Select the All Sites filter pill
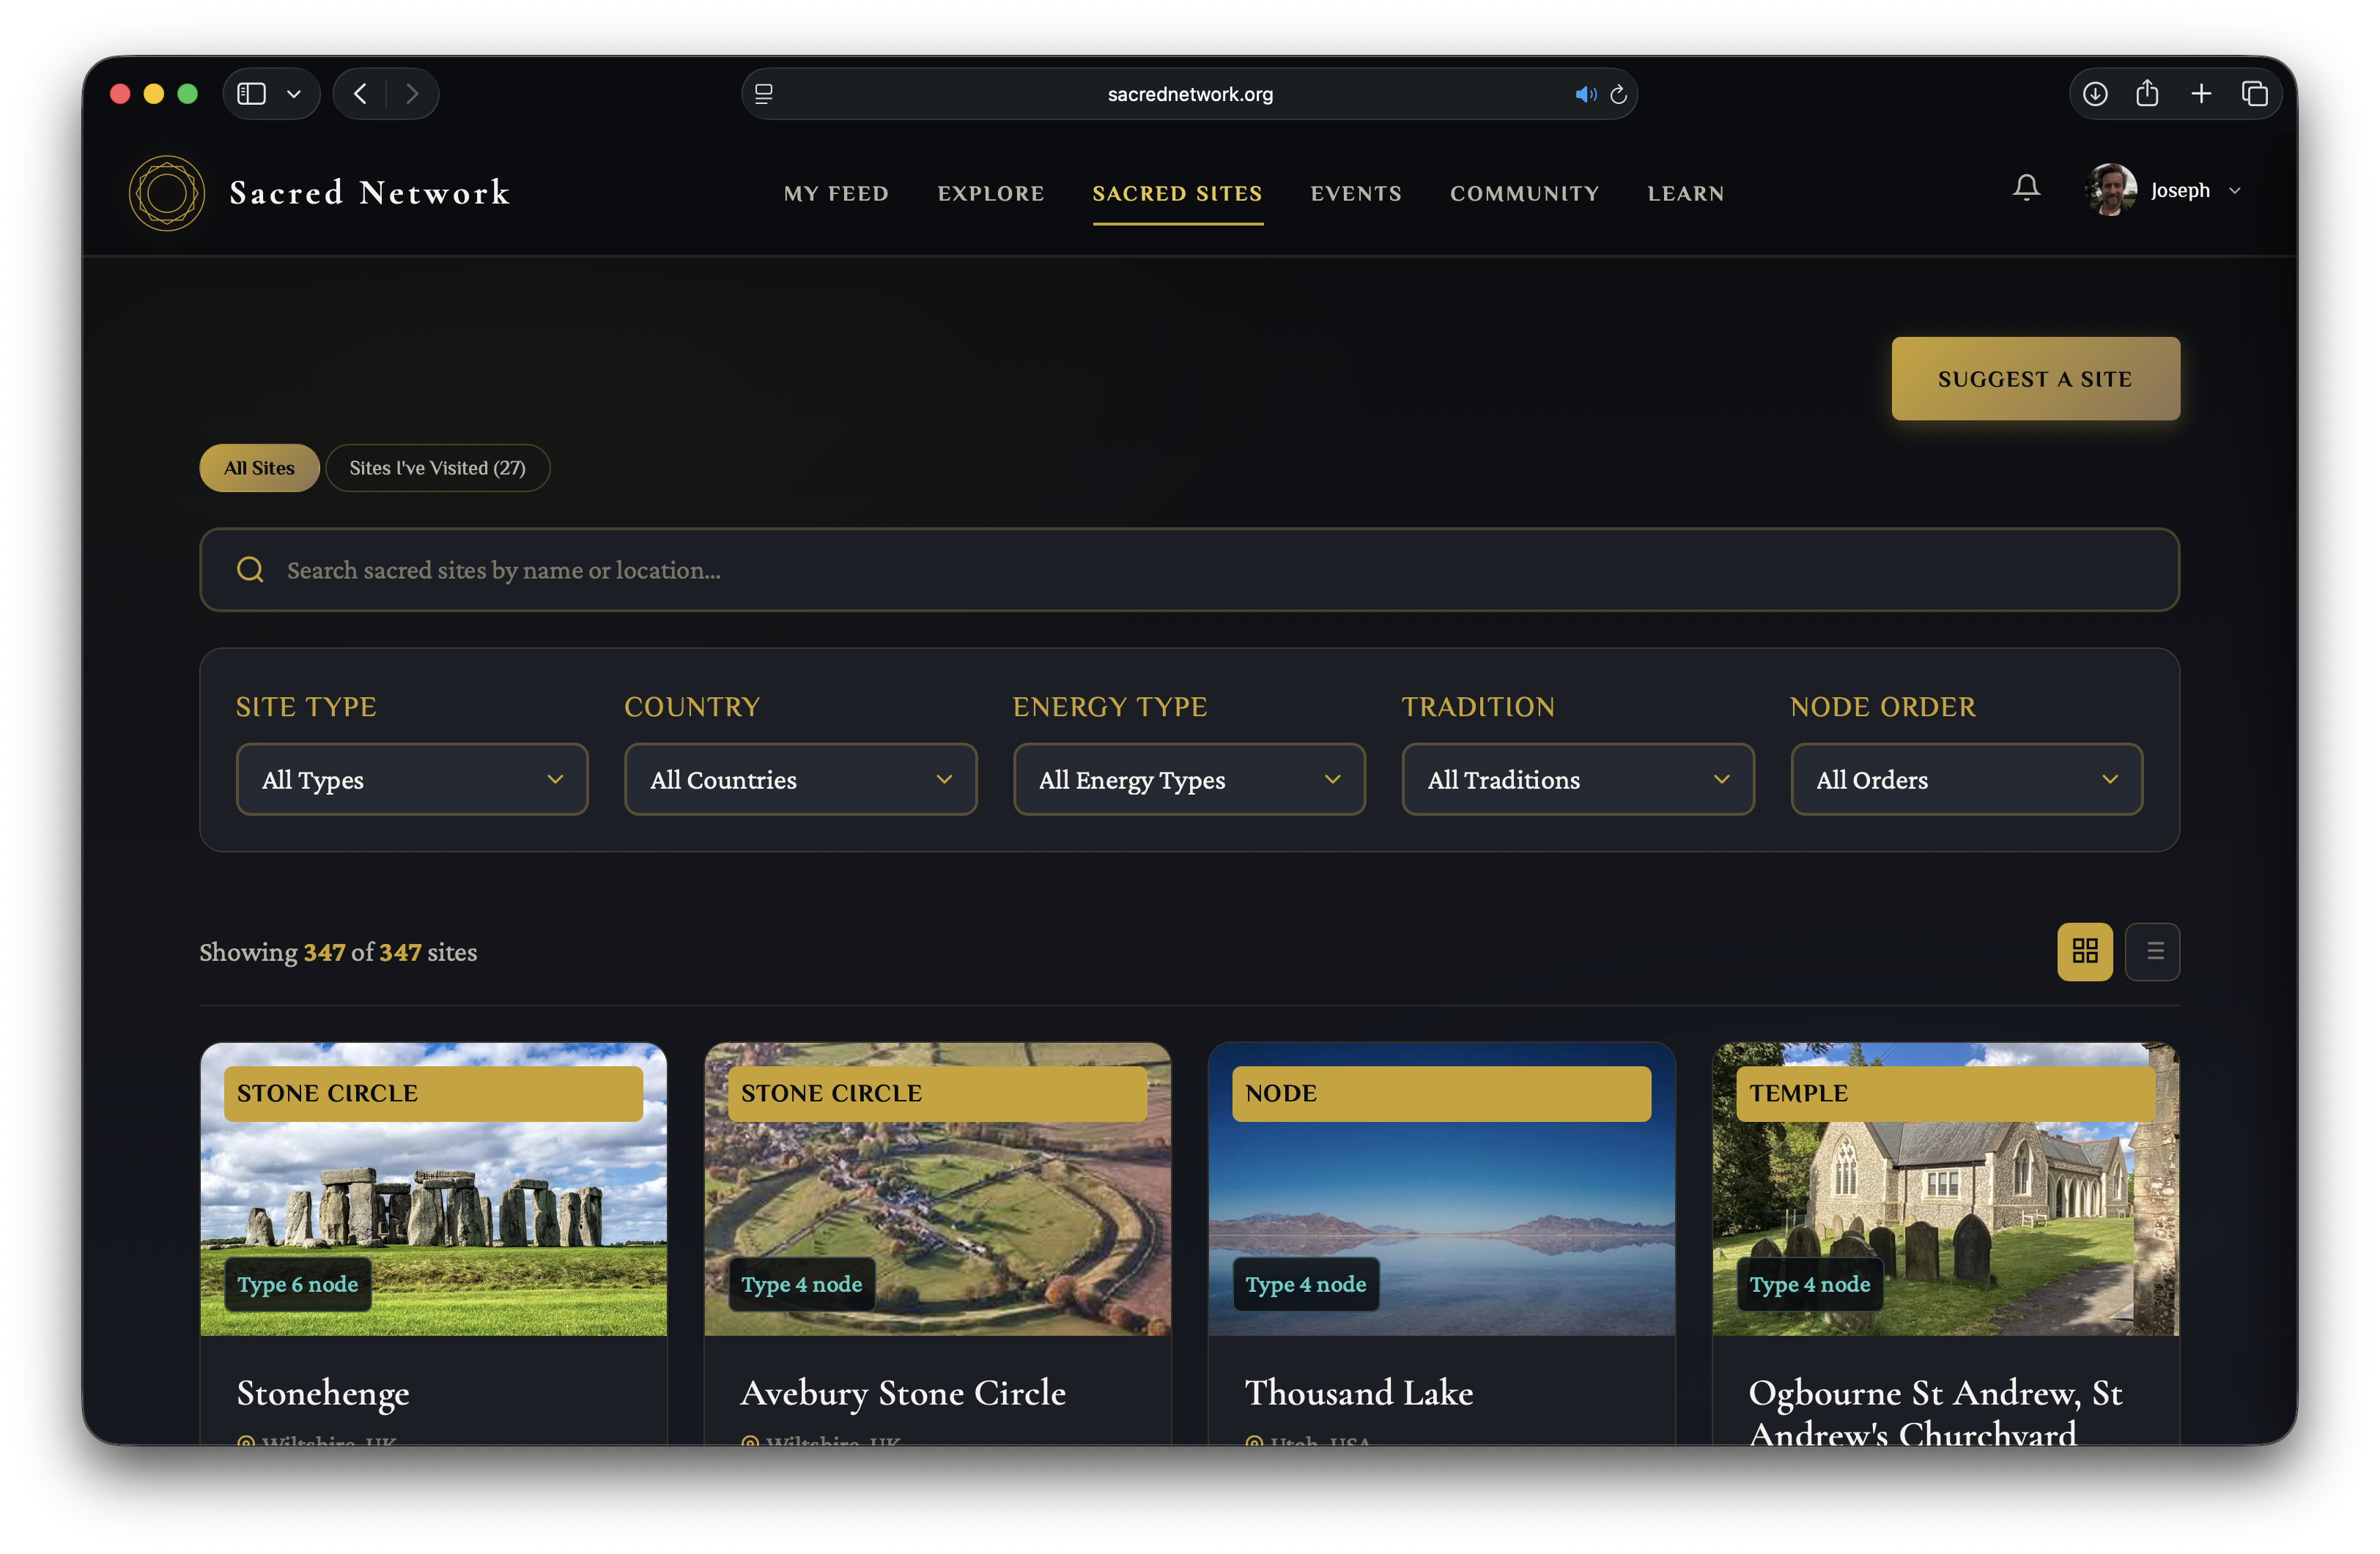This screenshot has height=1554, width=2380. click(259, 468)
